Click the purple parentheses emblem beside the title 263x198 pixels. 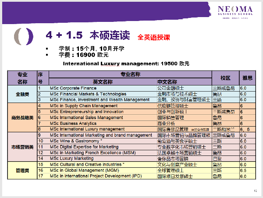coord(24,36)
